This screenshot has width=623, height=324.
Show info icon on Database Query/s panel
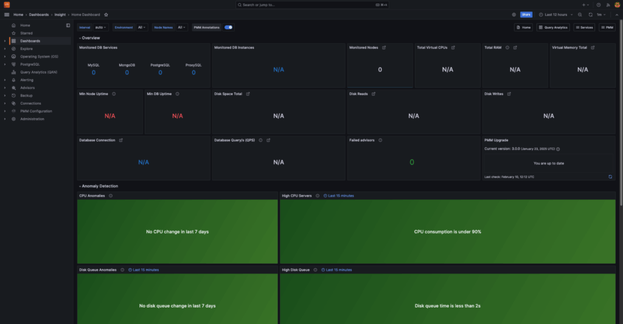(260, 140)
